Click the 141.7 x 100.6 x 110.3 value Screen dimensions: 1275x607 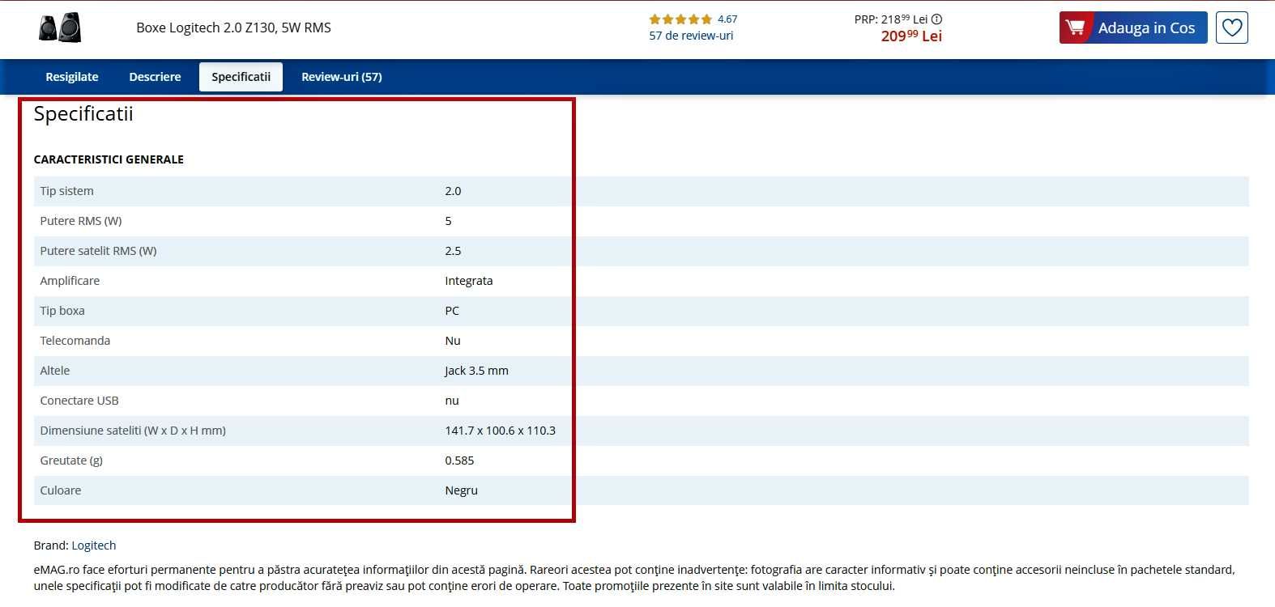500,431
